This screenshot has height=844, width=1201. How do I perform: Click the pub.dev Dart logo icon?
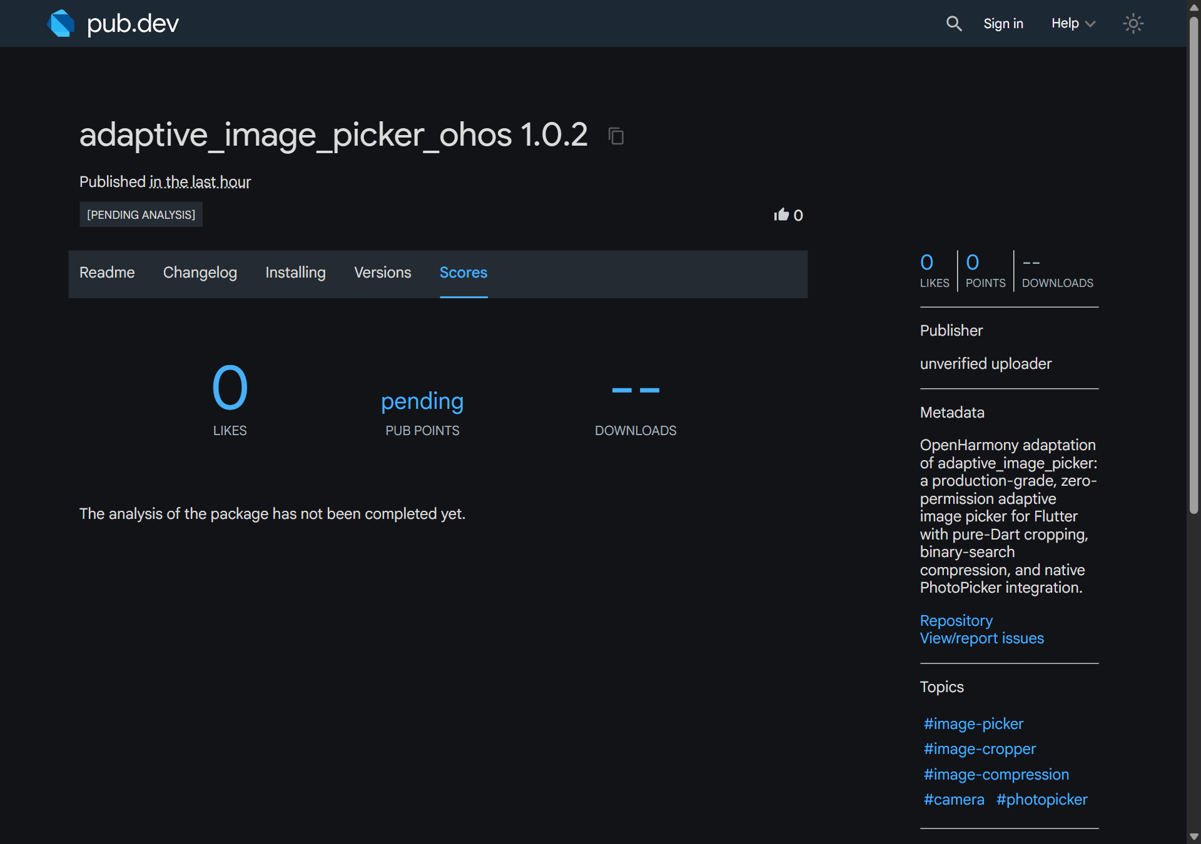tap(61, 23)
